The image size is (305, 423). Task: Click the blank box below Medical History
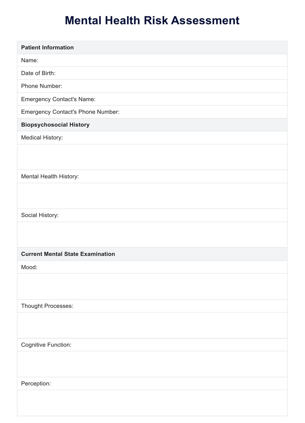coord(152,157)
